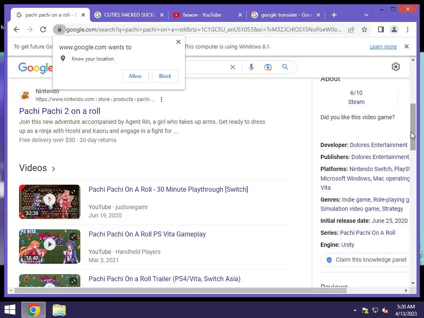The image size is (424, 318).
Task: Open the Steam rating link
Action: [x=356, y=102]
